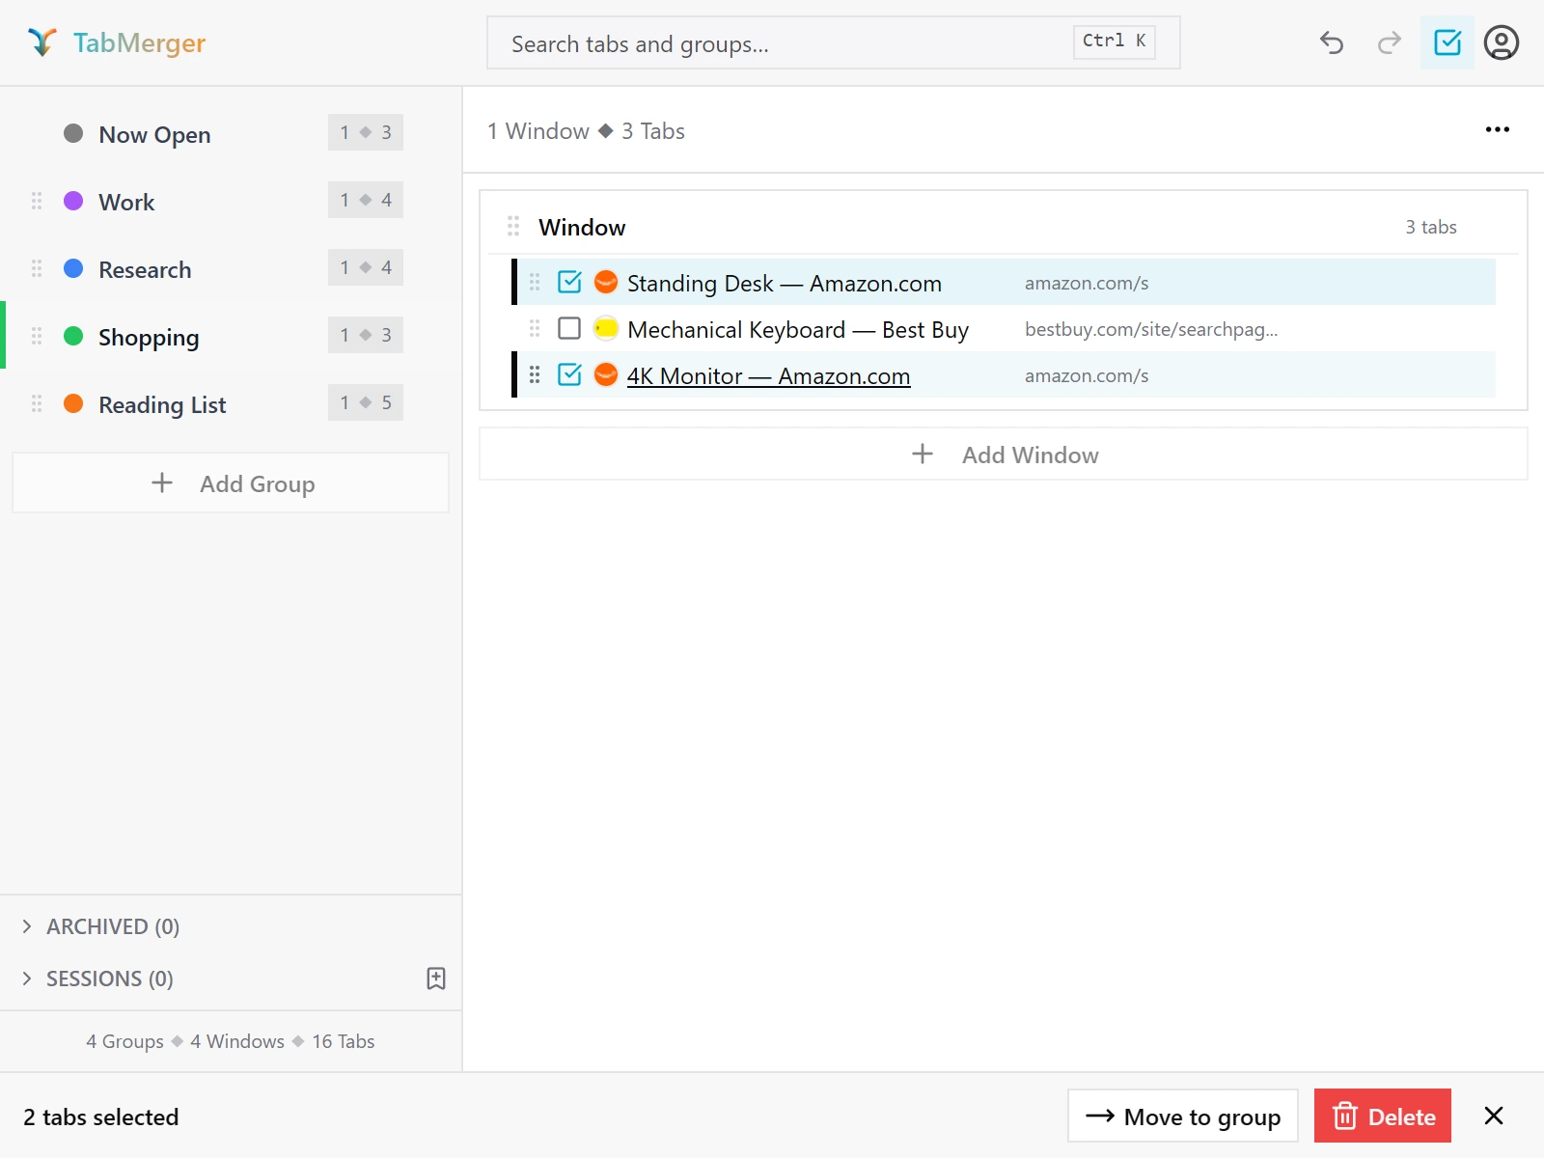Dismiss the selection bar with X
Viewport: 1544px width, 1158px height.
tap(1494, 1116)
